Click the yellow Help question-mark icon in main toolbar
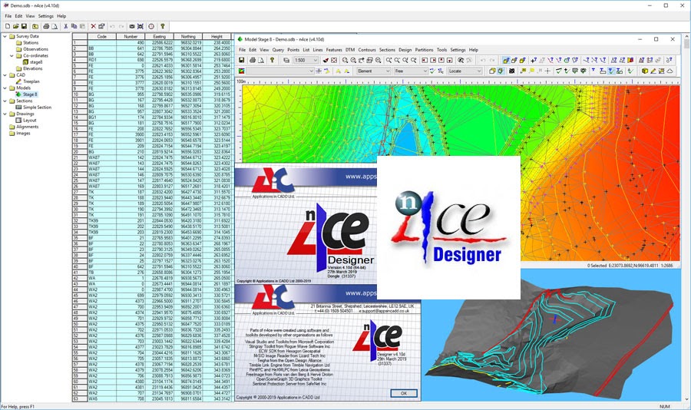Image resolution: width=691 pixels, height=410 pixels. 163,26
